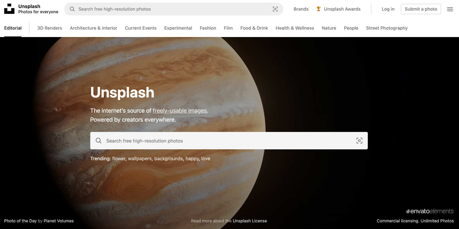The image size is (459, 229).
Task: Open the hamburger menu icon
Action: pos(450,9)
